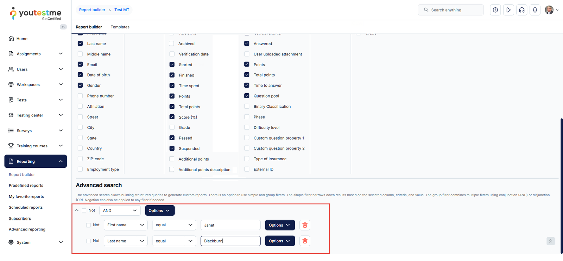Switch to the Templates tab
Screen dimensions: 563x261
(x=120, y=27)
